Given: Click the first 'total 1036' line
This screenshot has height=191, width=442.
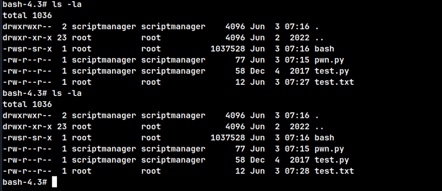Looking at the screenshot, I should click(27, 15).
